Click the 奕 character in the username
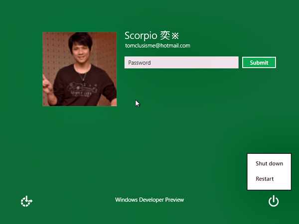 coord(165,36)
